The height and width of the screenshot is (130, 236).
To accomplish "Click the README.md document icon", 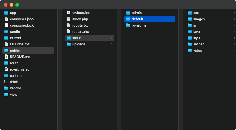I will pyautogui.click(x=6, y=57).
